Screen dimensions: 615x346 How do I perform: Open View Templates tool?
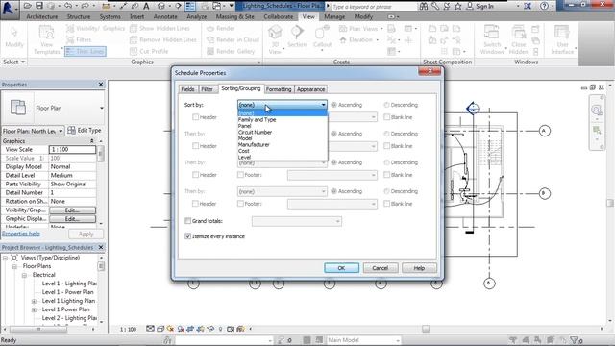point(46,39)
